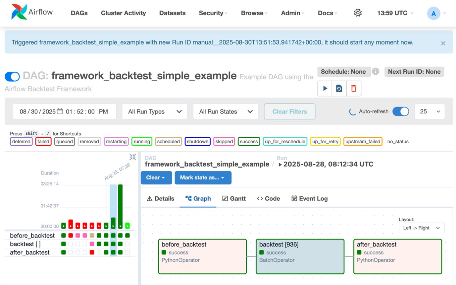456x285 pixels.
Task: Expand the Admin menu
Action: (292, 13)
